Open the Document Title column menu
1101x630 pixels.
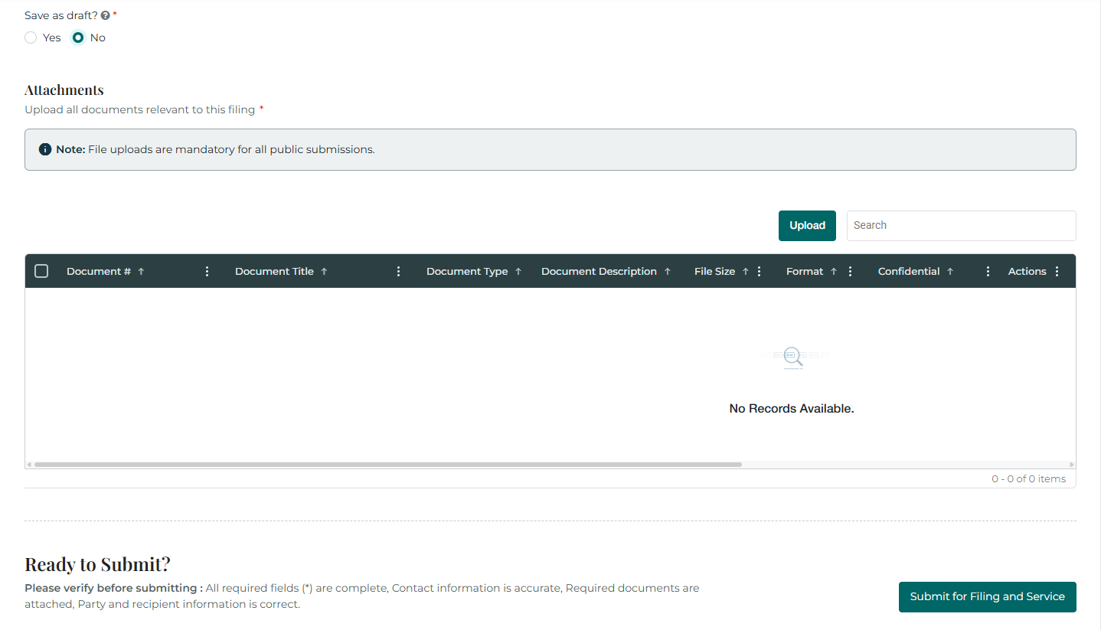pyautogui.click(x=397, y=270)
